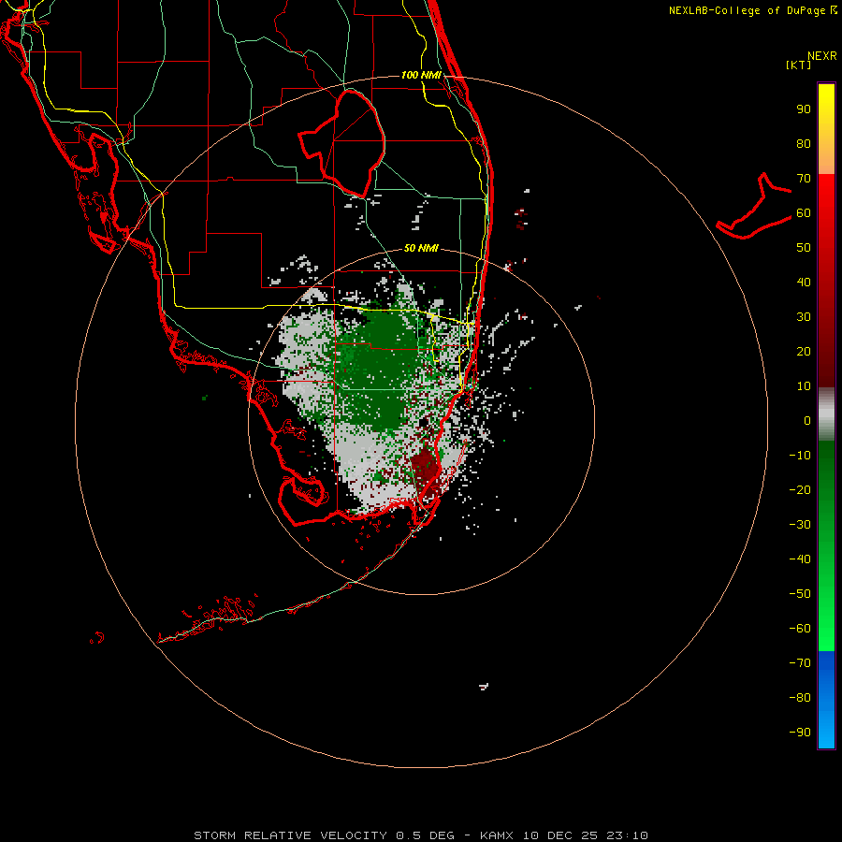Click the -30 value on the velocity scale
This screenshot has width=842, height=842.
pyautogui.click(x=800, y=525)
